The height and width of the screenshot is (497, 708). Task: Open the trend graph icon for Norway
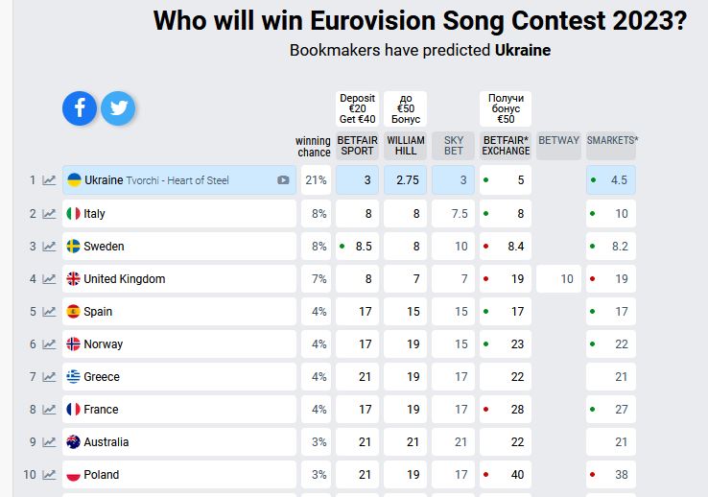pos(49,343)
